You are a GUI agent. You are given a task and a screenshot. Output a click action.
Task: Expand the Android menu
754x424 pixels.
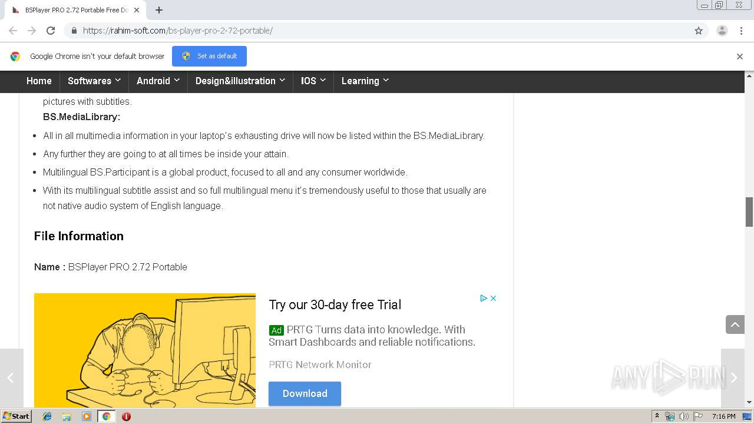[158, 81]
